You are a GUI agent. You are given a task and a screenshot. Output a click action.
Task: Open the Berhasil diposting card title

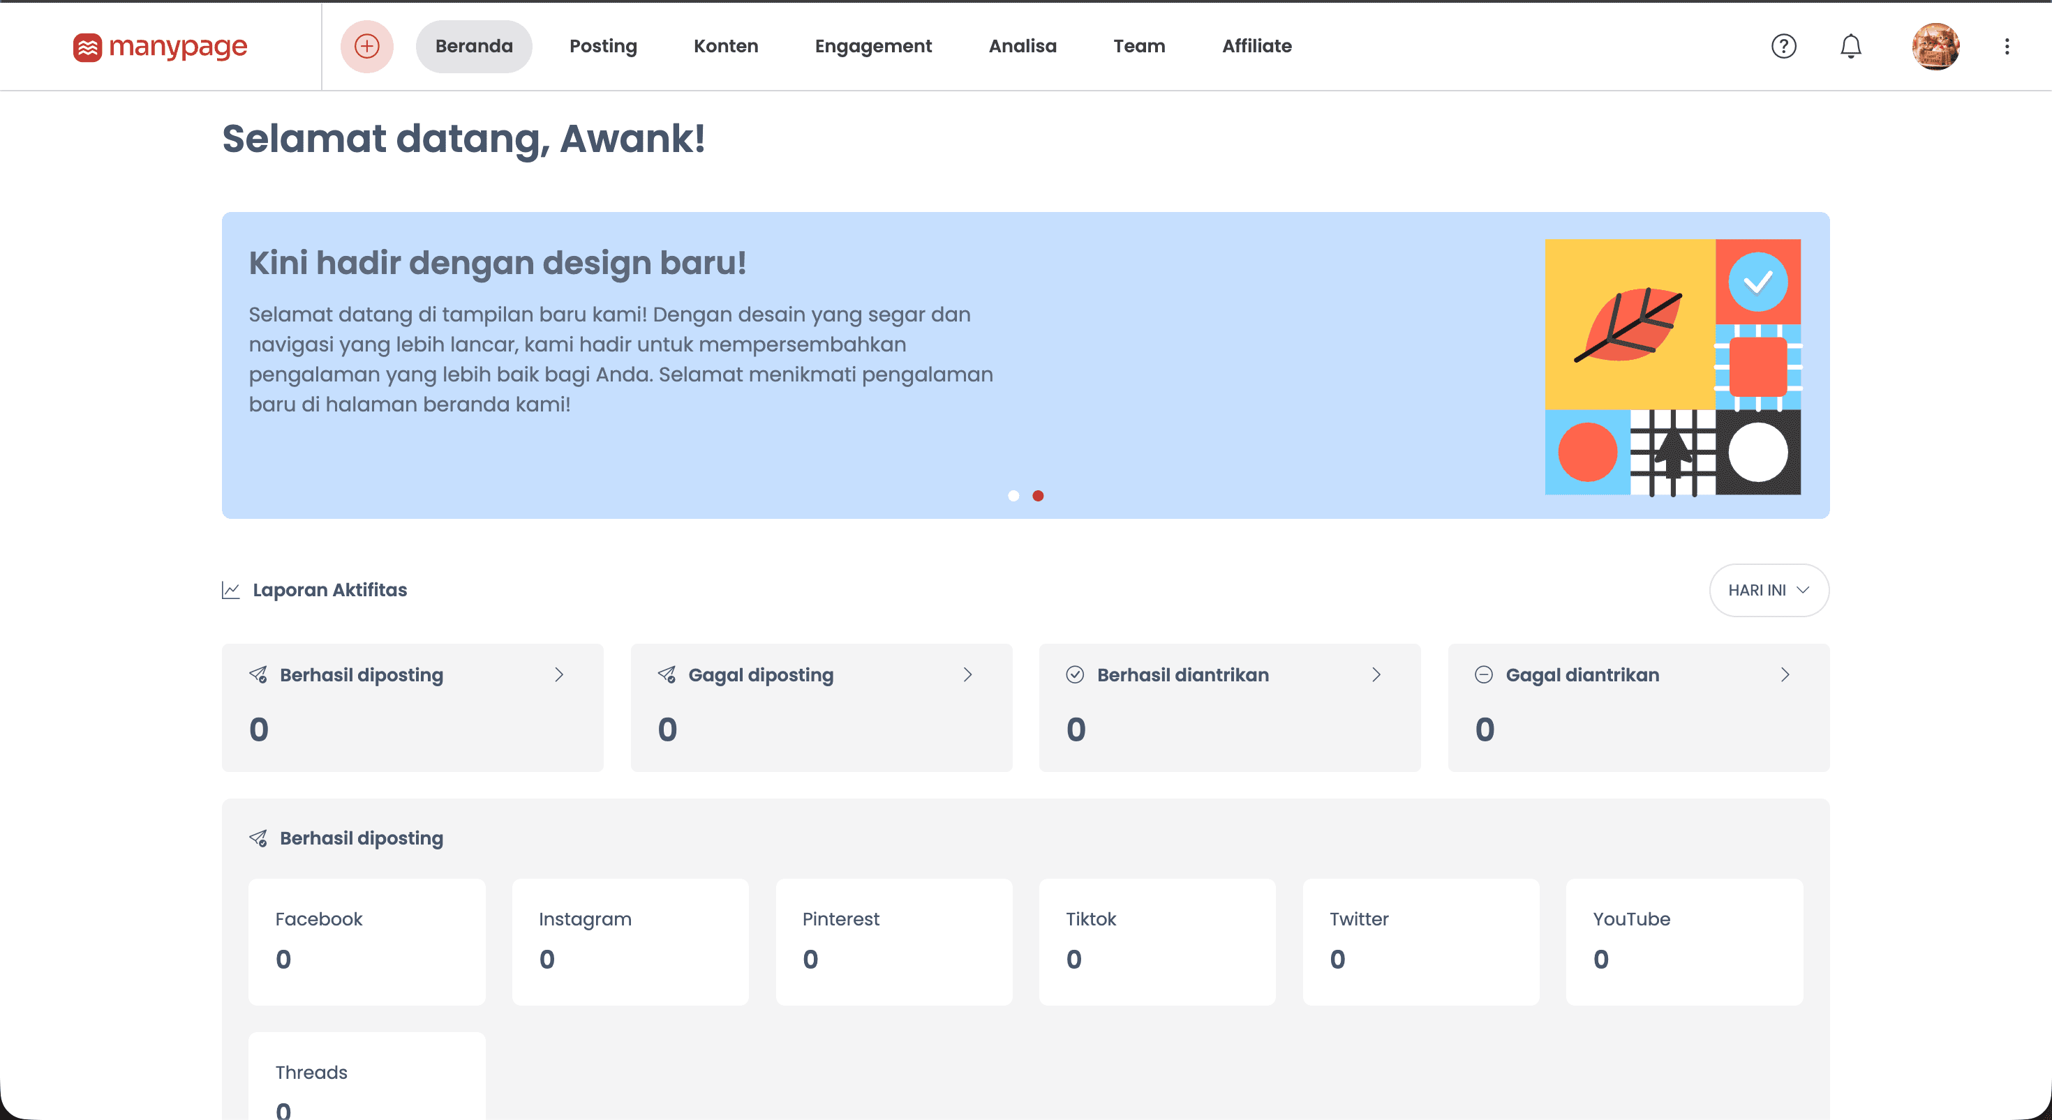click(x=362, y=675)
